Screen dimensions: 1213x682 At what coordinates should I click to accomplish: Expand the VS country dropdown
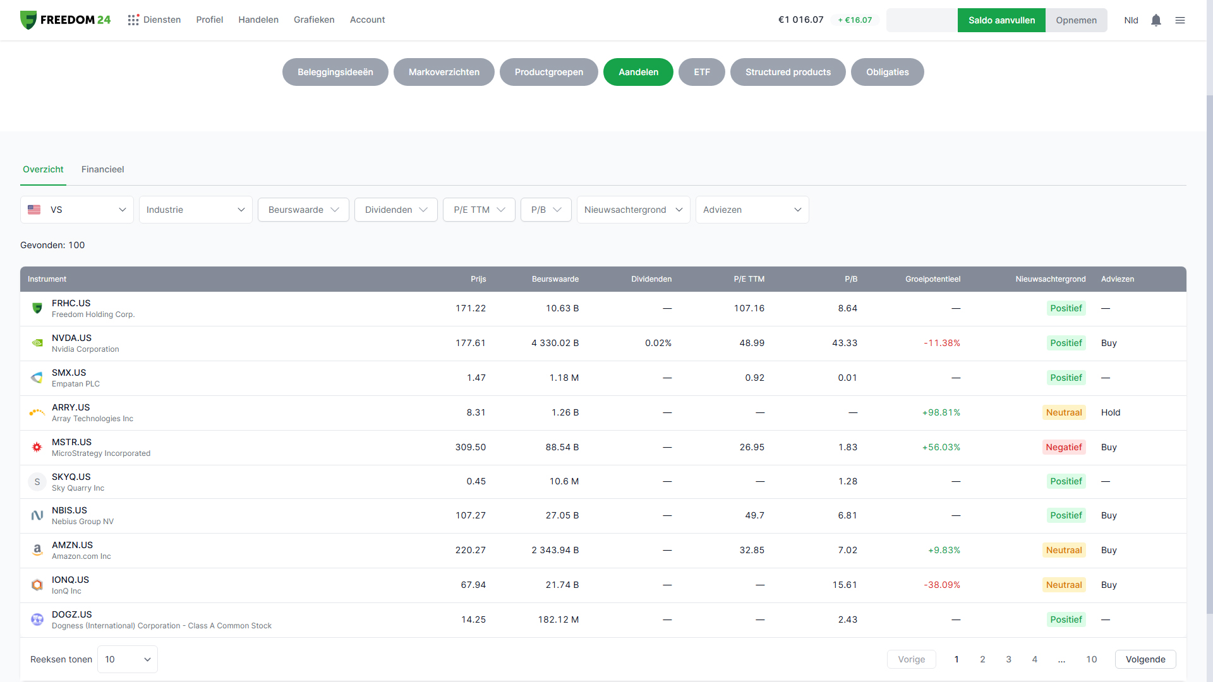(x=77, y=210)
